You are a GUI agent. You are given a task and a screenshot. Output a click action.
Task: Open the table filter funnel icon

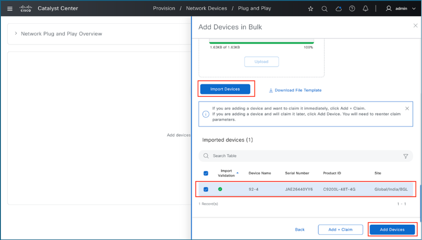[405, 156]
